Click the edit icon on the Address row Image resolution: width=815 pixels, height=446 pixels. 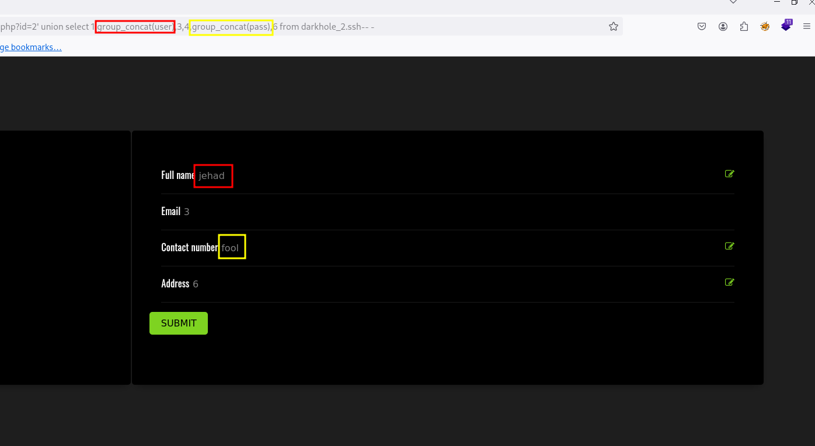click(729, 282)
